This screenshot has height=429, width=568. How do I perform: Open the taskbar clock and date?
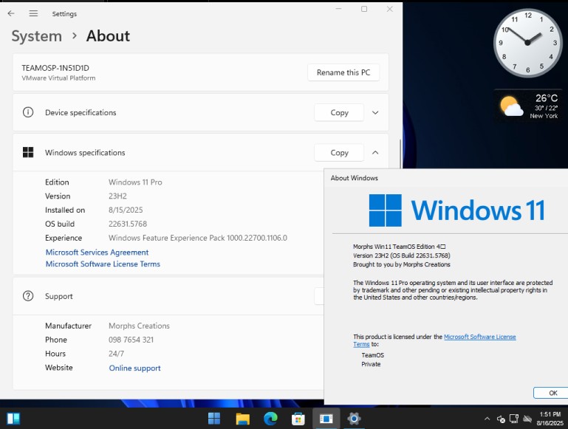pos(550,419)
